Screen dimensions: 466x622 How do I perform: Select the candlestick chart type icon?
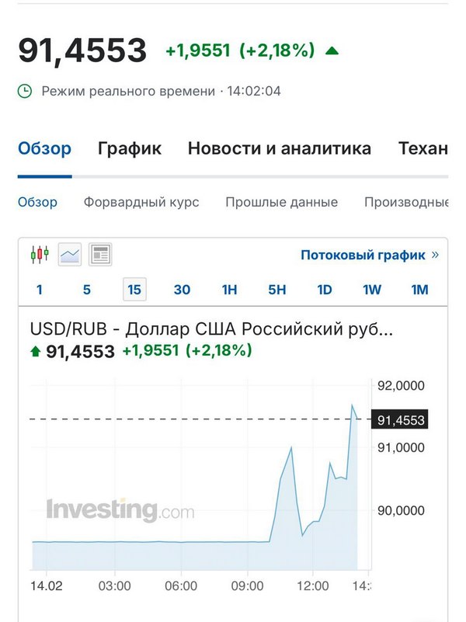pos(40,254)
